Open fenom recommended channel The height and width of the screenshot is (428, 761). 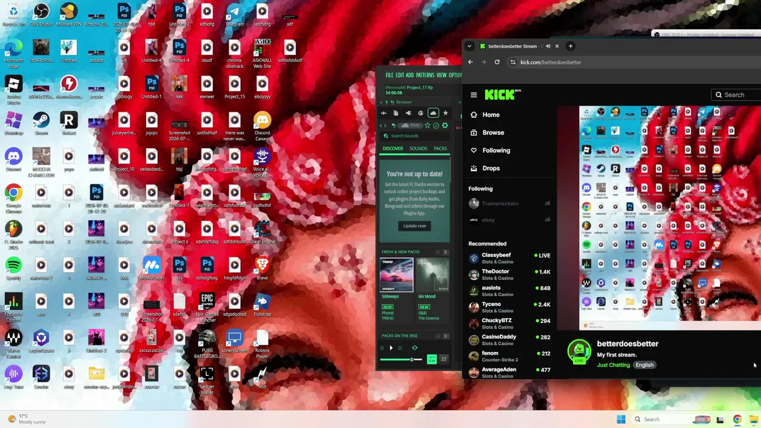click(510, 356)
